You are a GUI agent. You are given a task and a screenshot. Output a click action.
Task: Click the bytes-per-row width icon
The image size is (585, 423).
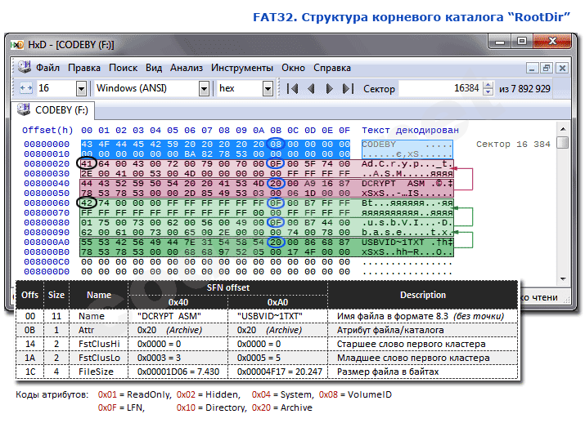click(25, 88)
